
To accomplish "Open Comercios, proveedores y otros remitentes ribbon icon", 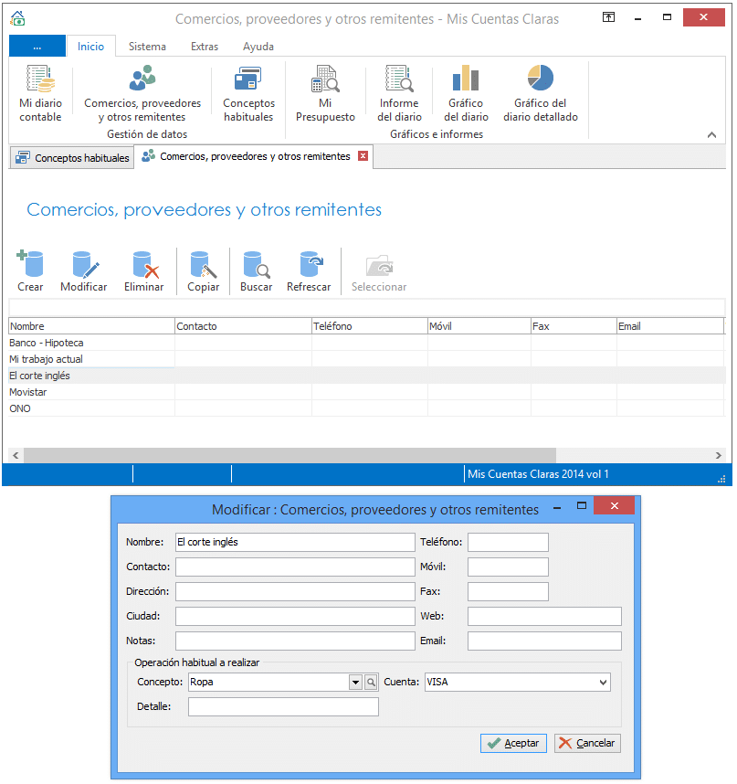I will coord(142,94).
